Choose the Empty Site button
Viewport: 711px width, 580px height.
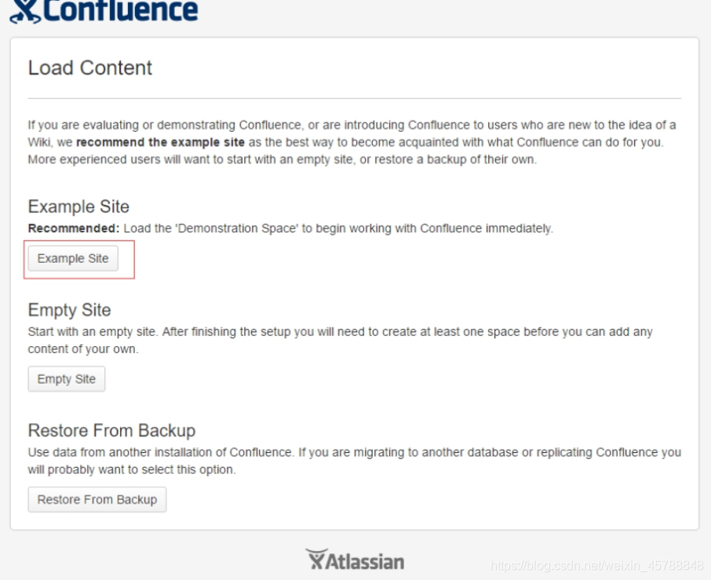67,379
